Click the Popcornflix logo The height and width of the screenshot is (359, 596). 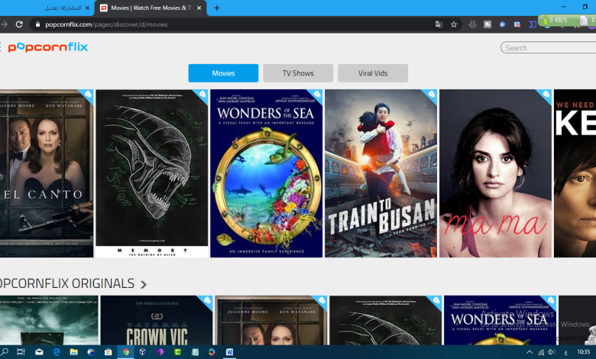(48, 47)
